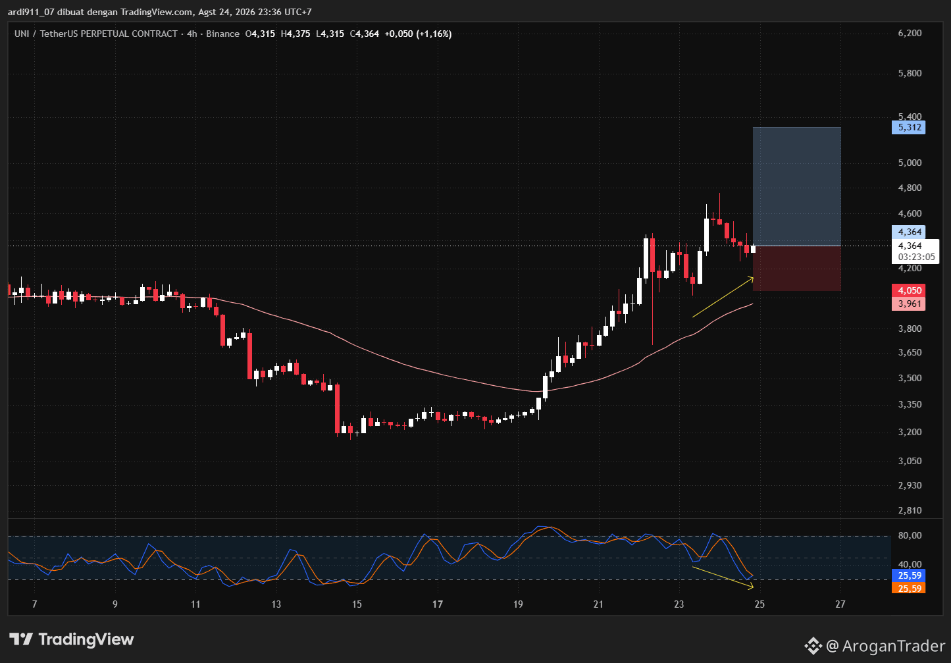The image size is (951, 663).
Task: Click date 23 on the time axis
Action: coord(679,604)
